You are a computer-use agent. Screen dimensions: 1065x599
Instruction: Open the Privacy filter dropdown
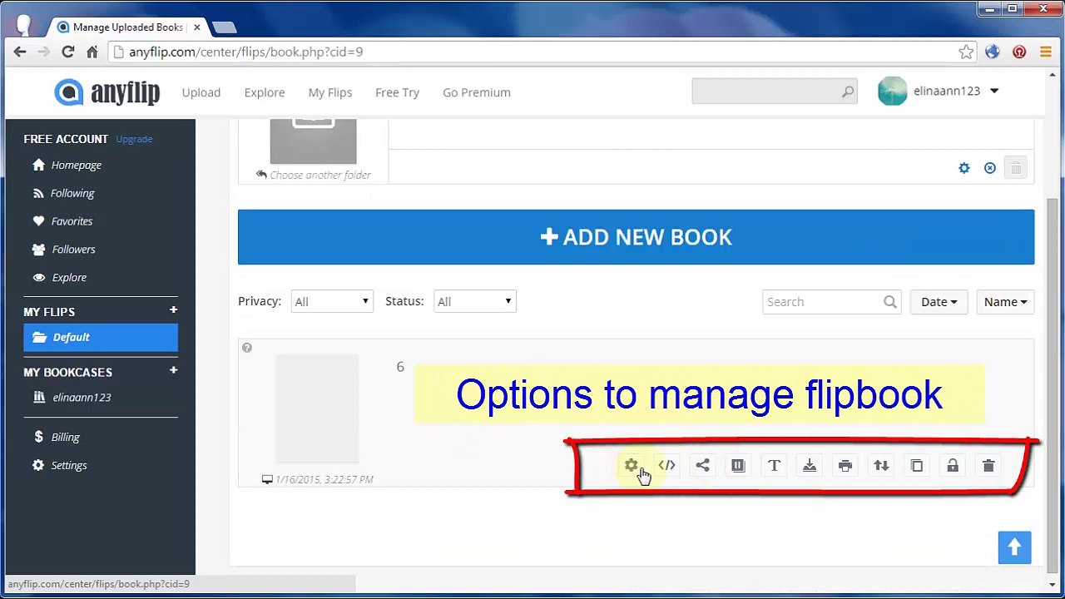point(331,301)
